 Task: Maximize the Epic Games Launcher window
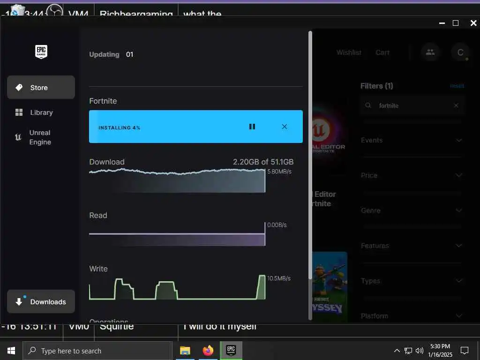pos(456,23)
